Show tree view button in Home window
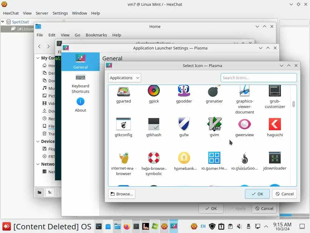Image resolution: width=310 pixels, height=233 pixels. pyautogui.click(x=50, y=192)
